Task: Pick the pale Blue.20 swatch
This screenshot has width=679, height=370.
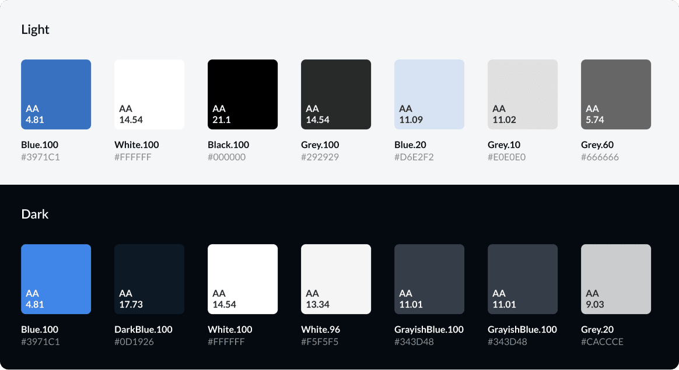Action: pos(429,94)
